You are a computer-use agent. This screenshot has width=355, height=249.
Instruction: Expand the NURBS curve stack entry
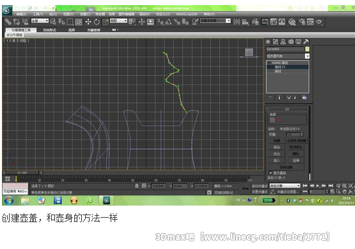[x=269, y=63]
